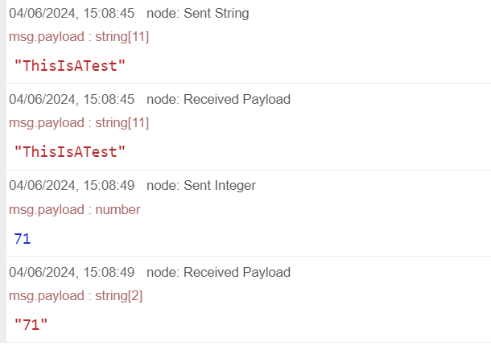
Task: Click the timestamp of the Sent Integer message
Action: tap(72, 186)
